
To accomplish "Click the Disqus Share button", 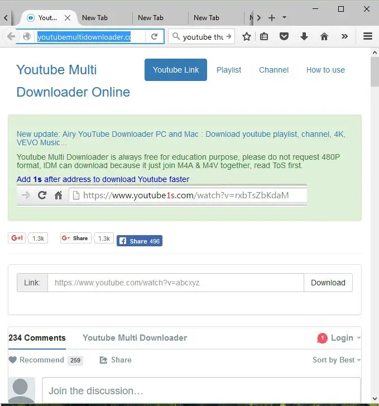I will tap(116, 360).
